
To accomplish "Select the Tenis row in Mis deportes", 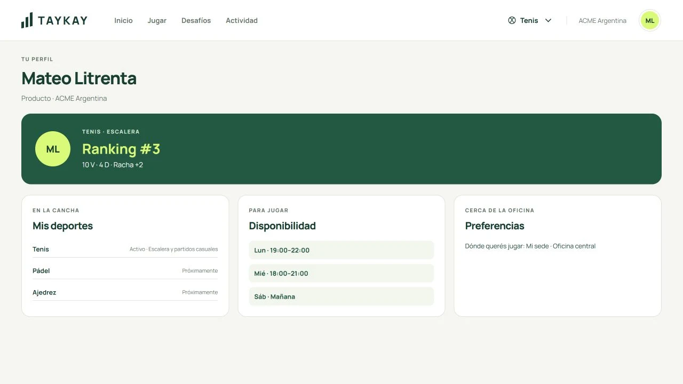I will pos(125,249).
